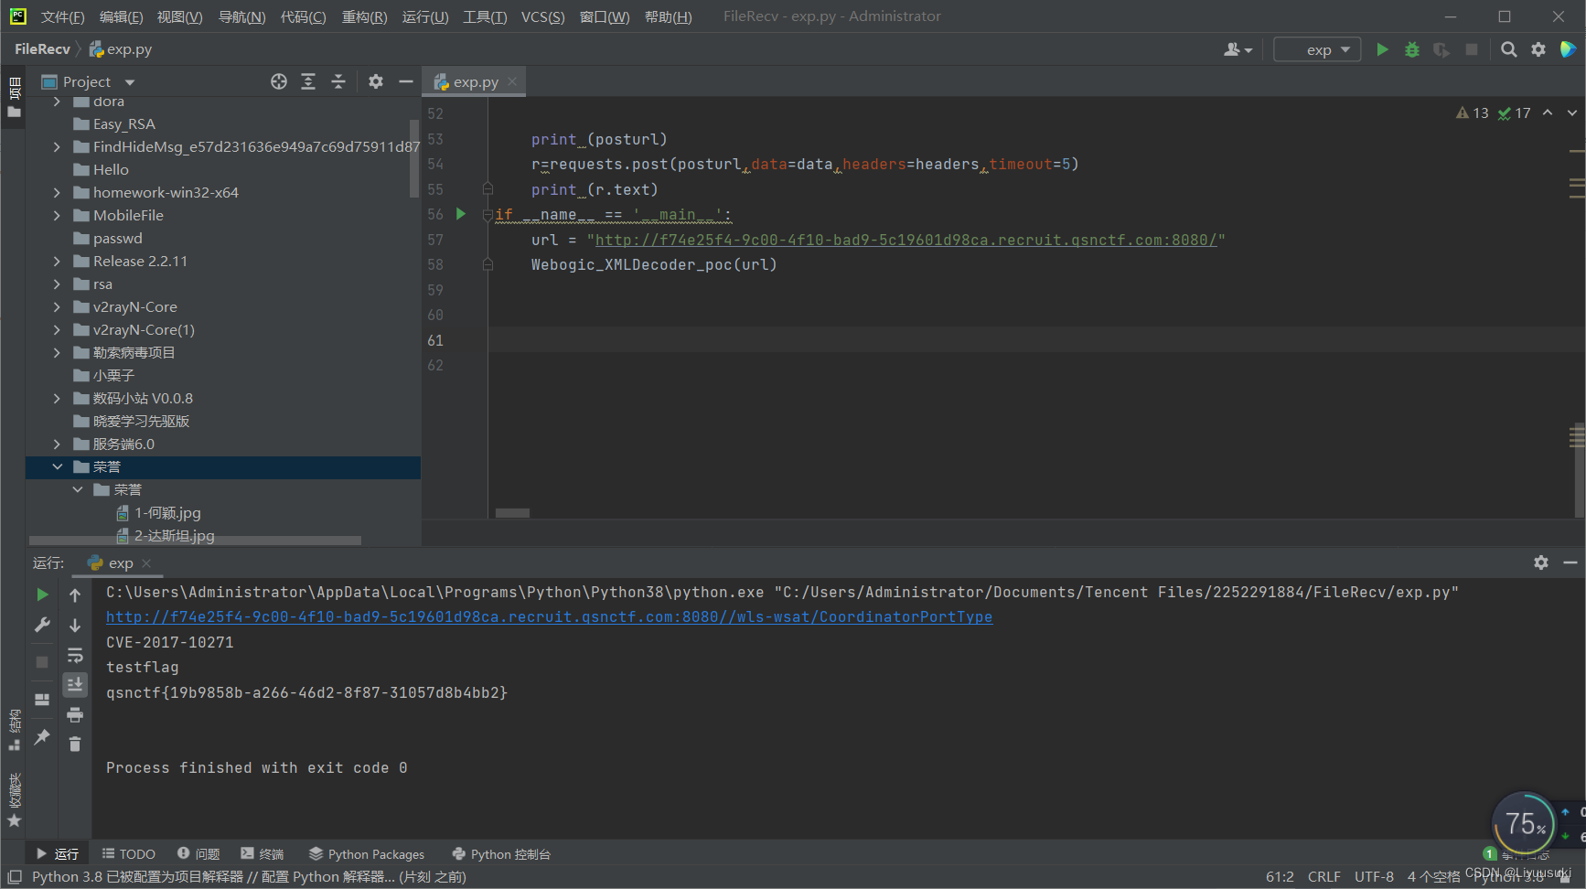
Task: Minimize the Run tool window
Action: point(1570,562)
